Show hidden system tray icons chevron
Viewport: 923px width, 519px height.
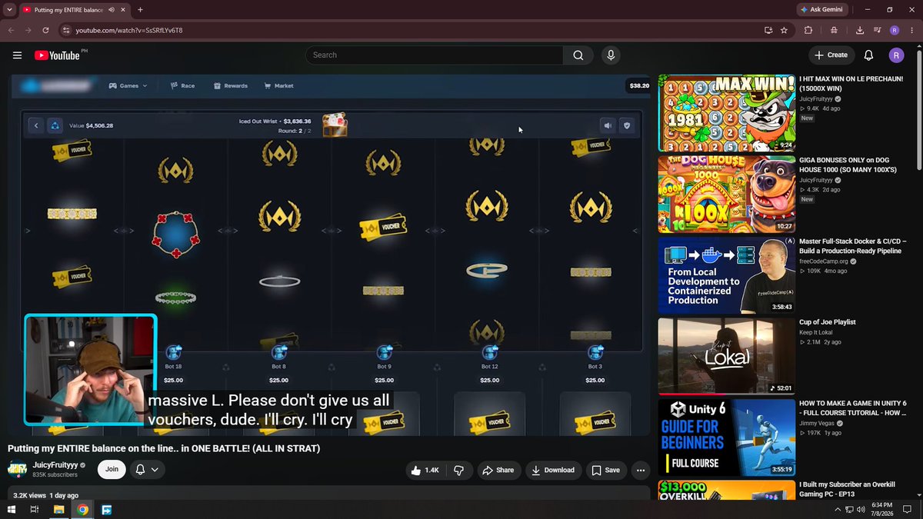pyautogui.click(x=838, y=510)
